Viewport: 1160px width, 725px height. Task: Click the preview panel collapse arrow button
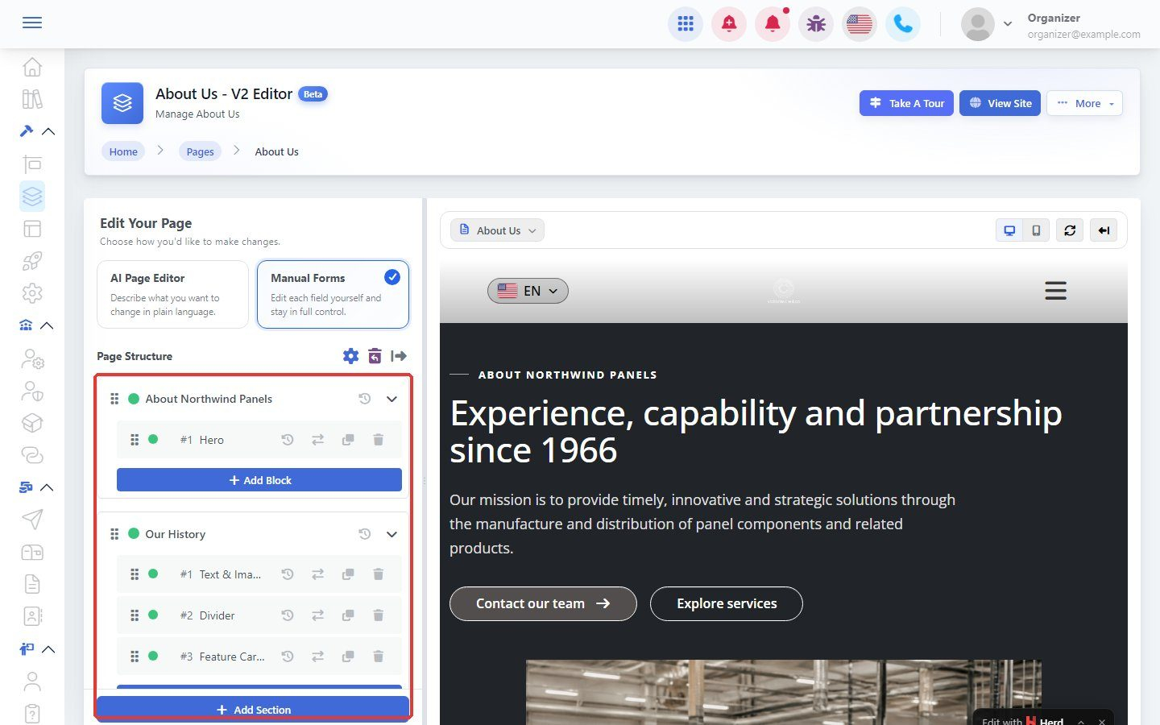[x=1104, y=230]
